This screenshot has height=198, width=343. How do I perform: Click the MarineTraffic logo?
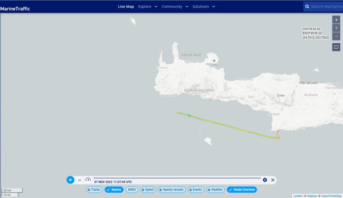[15, 9]
